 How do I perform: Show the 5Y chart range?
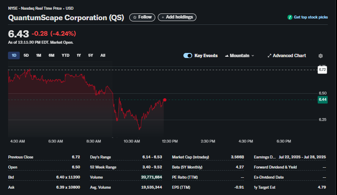click(x=91, y=55)
